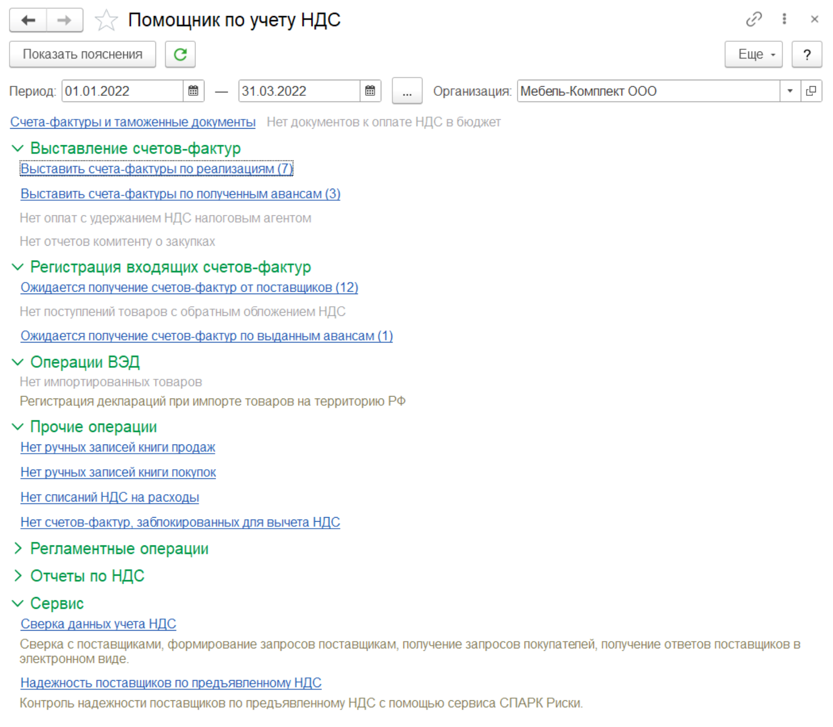Open the selected organization card icon
This screenshot has width=833, height=727.
click(811, 91)
